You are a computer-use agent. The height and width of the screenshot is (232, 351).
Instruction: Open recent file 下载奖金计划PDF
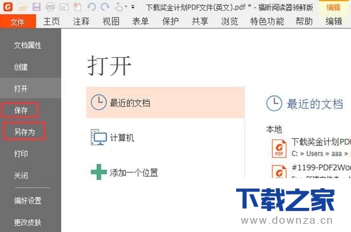[x=321, y=142]
